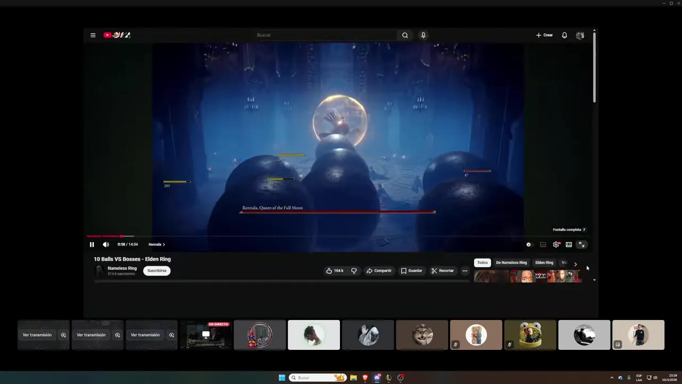
Task: Open the ESP LAA language switcher
Action: (x=639, y=378)
